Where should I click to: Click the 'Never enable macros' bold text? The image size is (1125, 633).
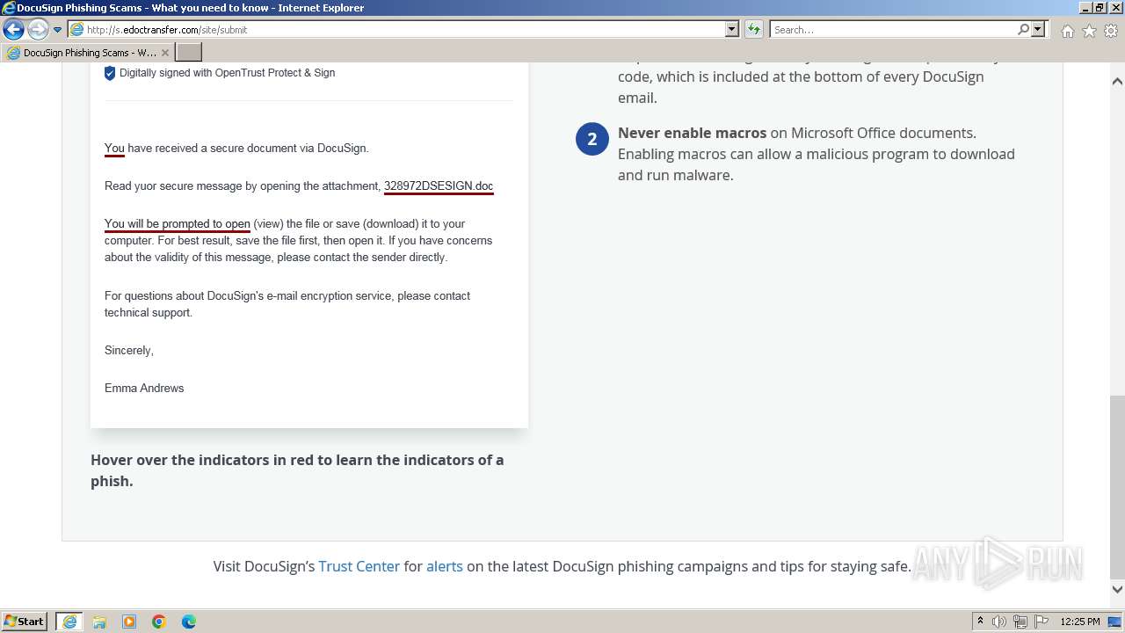(692, 133)
